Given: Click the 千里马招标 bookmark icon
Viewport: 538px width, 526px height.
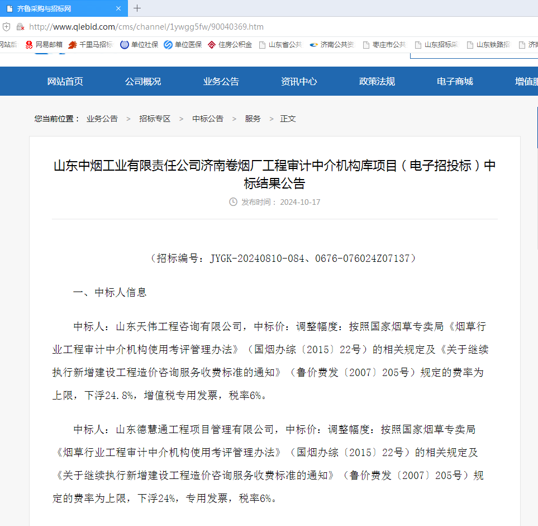Looking at the screenshot, I should [x=72, y=45].
